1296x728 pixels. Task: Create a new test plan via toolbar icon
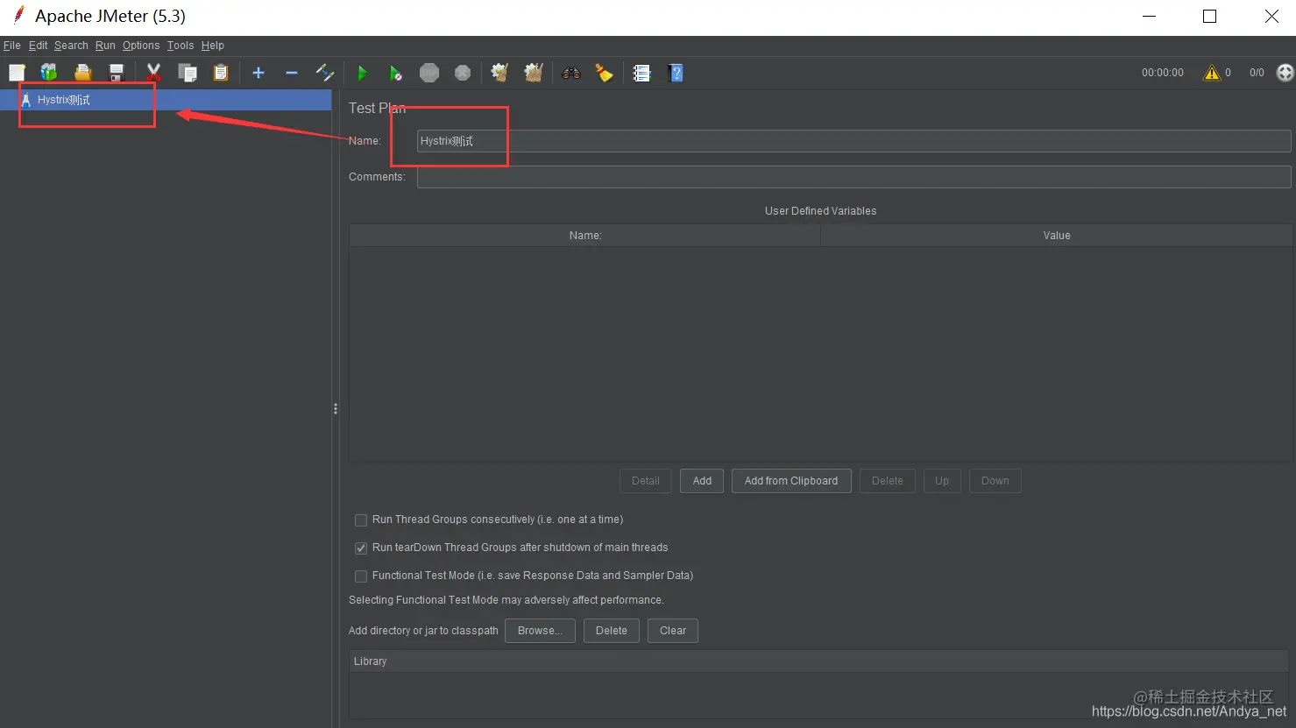(x=17, y=73)
